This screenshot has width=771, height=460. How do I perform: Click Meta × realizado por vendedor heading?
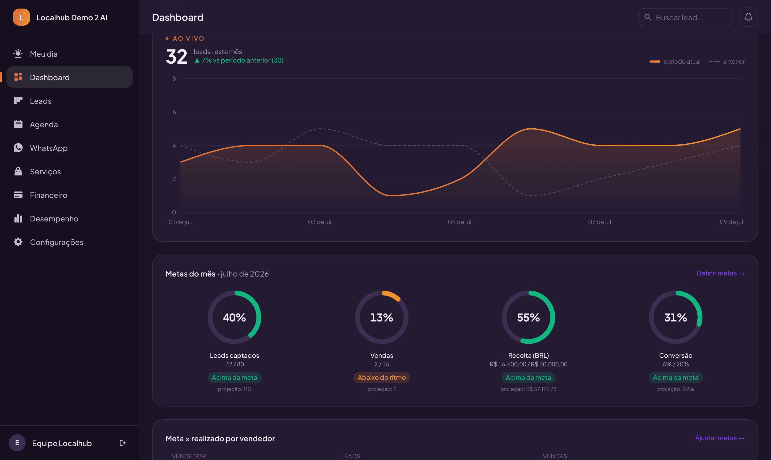[220, 438]
